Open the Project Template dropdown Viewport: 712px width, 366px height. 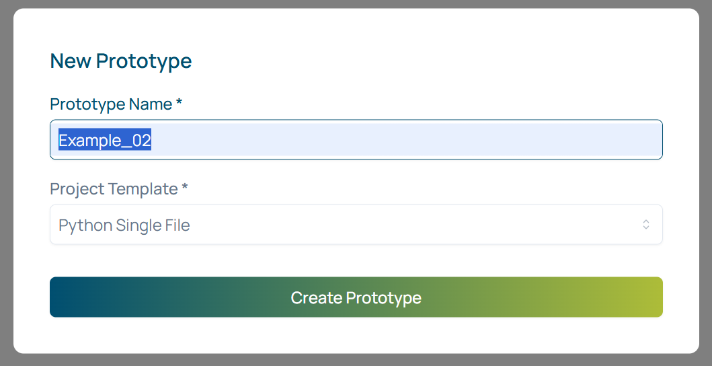[x=356, y=225]
